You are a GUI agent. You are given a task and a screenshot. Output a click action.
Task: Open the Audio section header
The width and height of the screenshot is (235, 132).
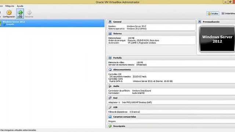click(171, 86)
